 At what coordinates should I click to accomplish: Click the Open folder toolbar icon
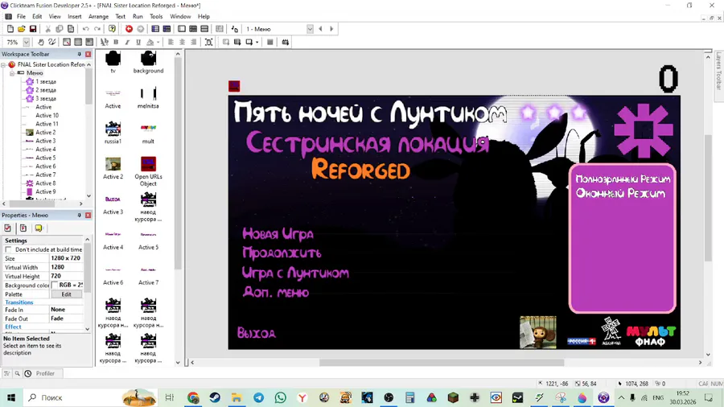click(21, 29)
